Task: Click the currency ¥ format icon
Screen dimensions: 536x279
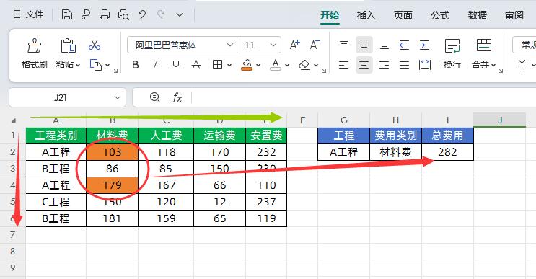Action: coord(522,65)
